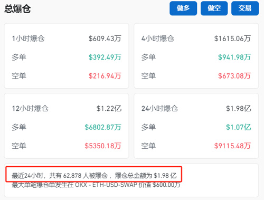
Task: Click the 4-hour 空单 value $673.08万
Action: click(234, 76)
